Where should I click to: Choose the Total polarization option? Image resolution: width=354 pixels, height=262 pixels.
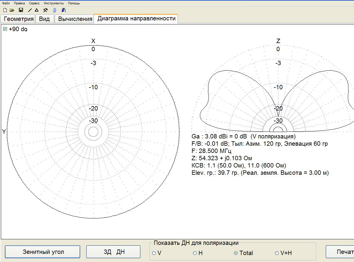[x=236, y=253]
